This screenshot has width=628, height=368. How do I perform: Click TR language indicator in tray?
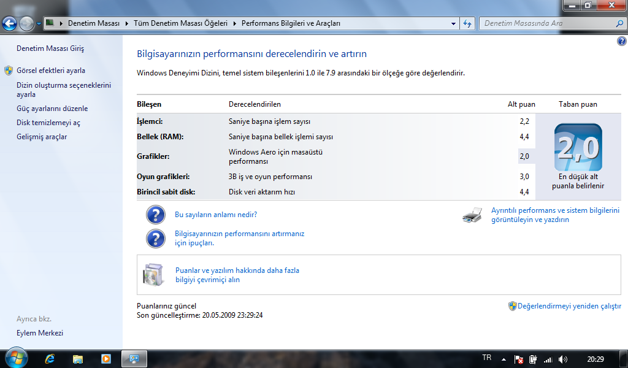coord(486,358)
